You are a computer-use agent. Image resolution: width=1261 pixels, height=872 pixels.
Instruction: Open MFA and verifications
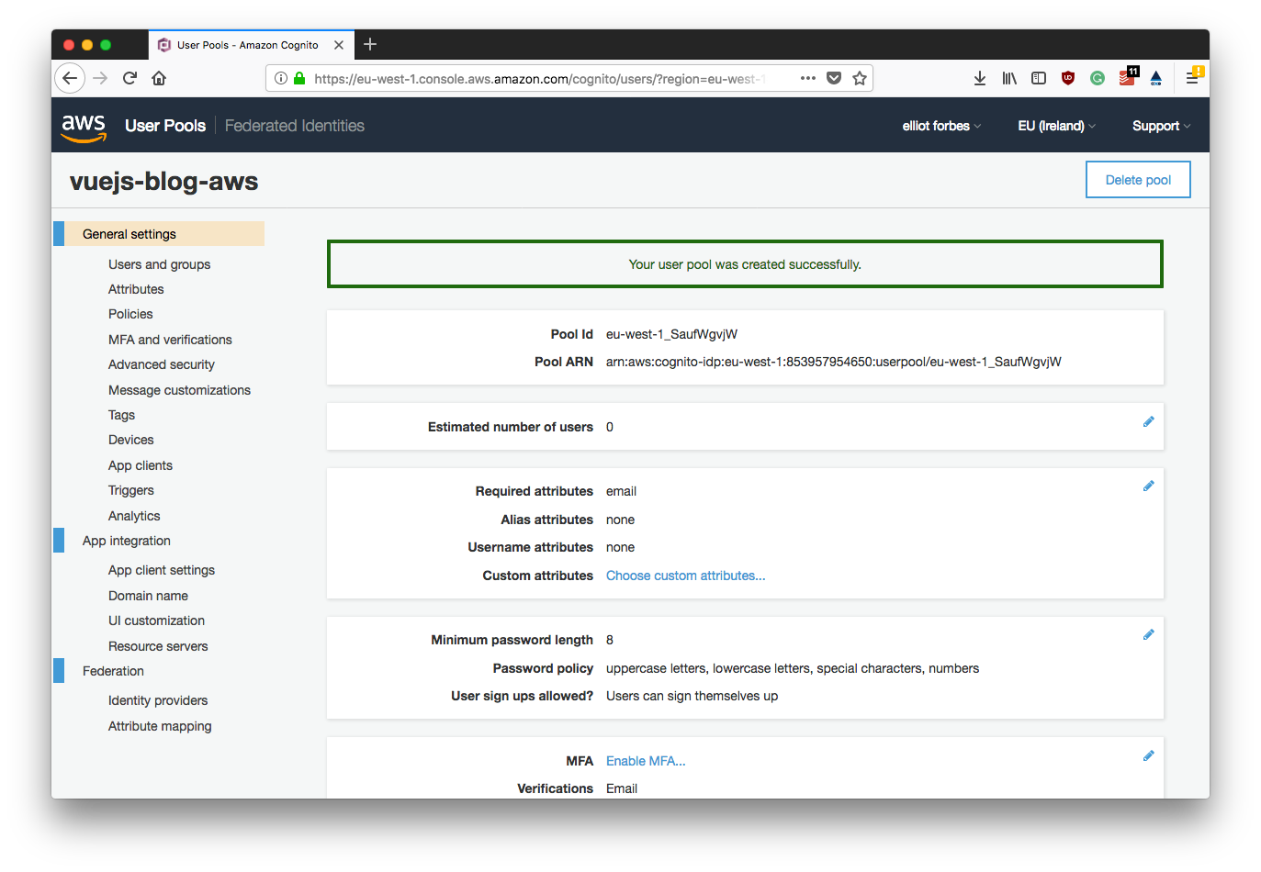point(170,340)
